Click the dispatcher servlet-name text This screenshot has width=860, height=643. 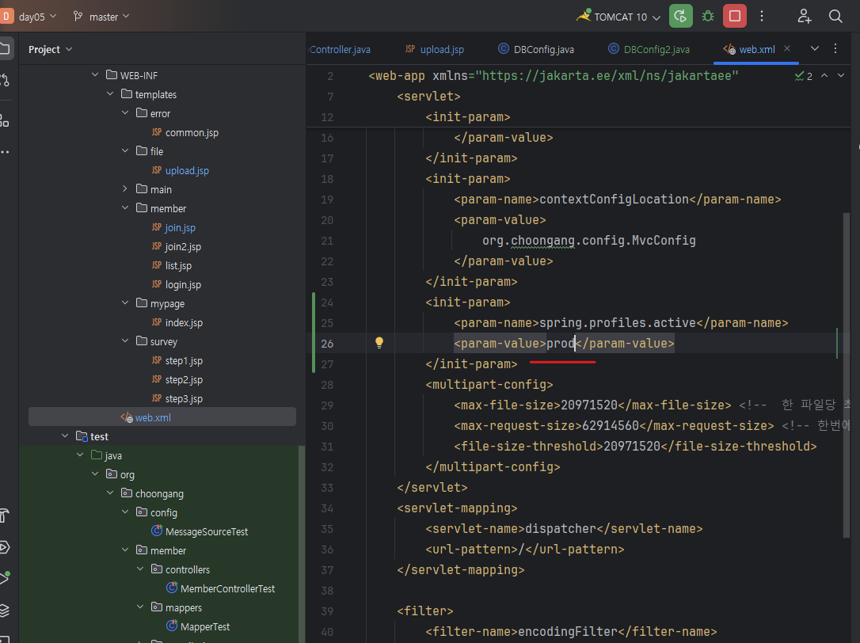(x=561, y=528)
